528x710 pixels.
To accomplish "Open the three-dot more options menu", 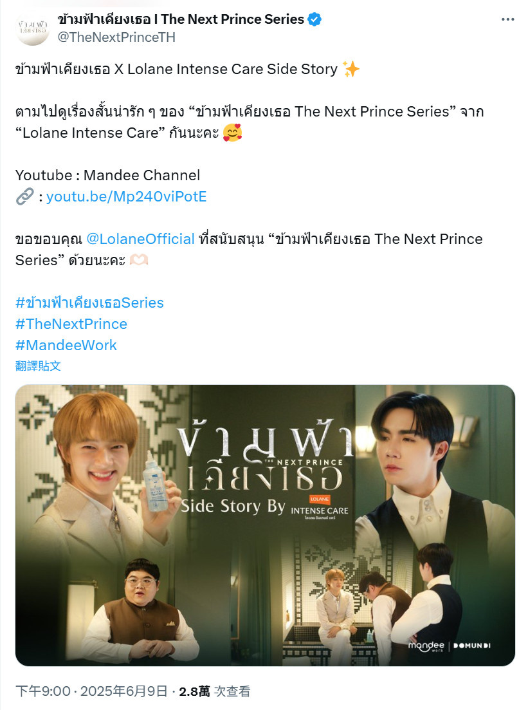I will coord(507,19).
